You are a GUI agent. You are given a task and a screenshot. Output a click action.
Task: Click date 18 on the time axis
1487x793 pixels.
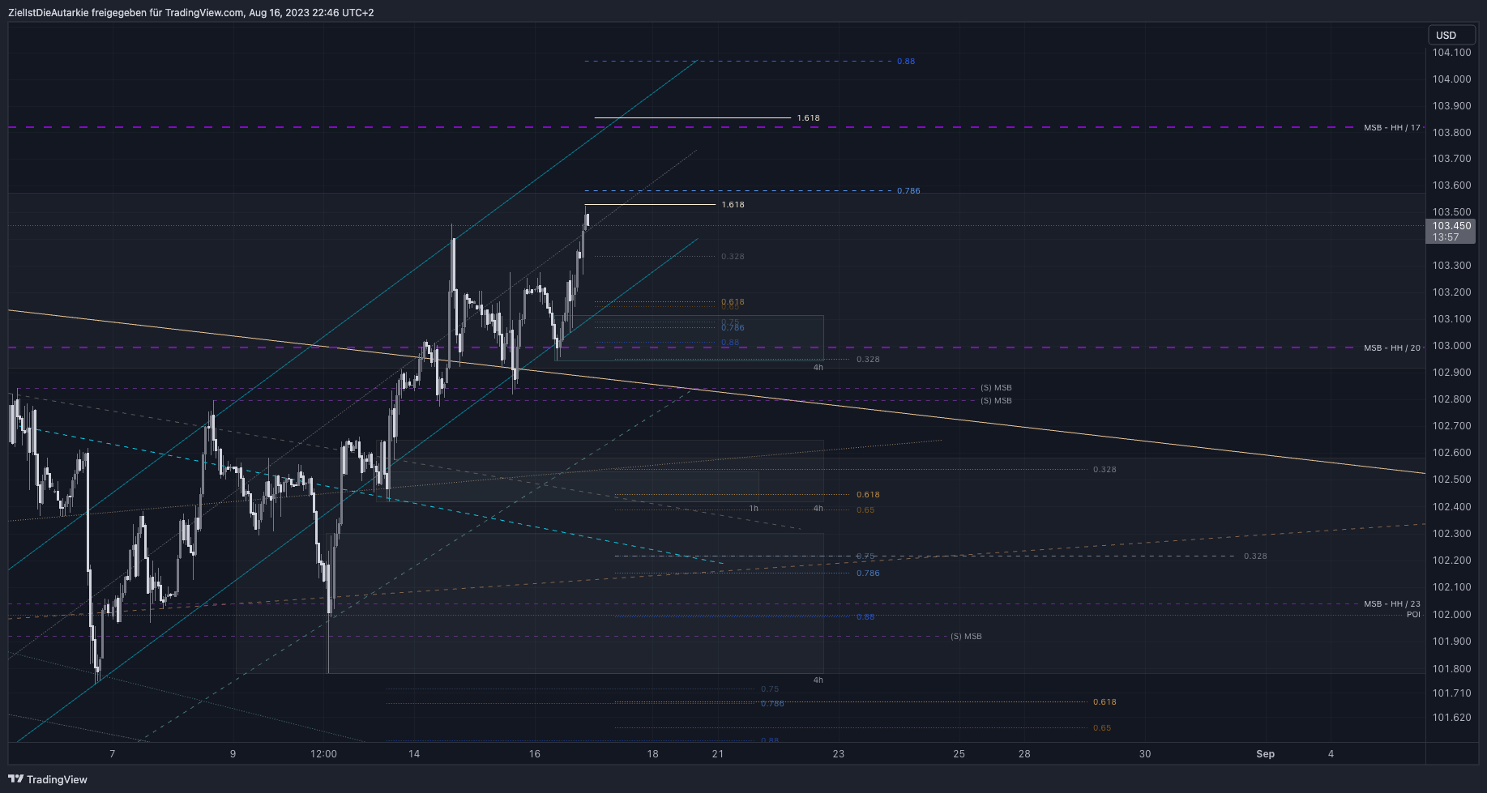coord(653,754)
